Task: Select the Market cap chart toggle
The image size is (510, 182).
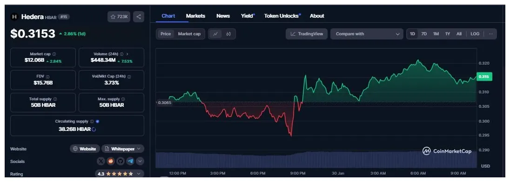Action: [189, 34]
